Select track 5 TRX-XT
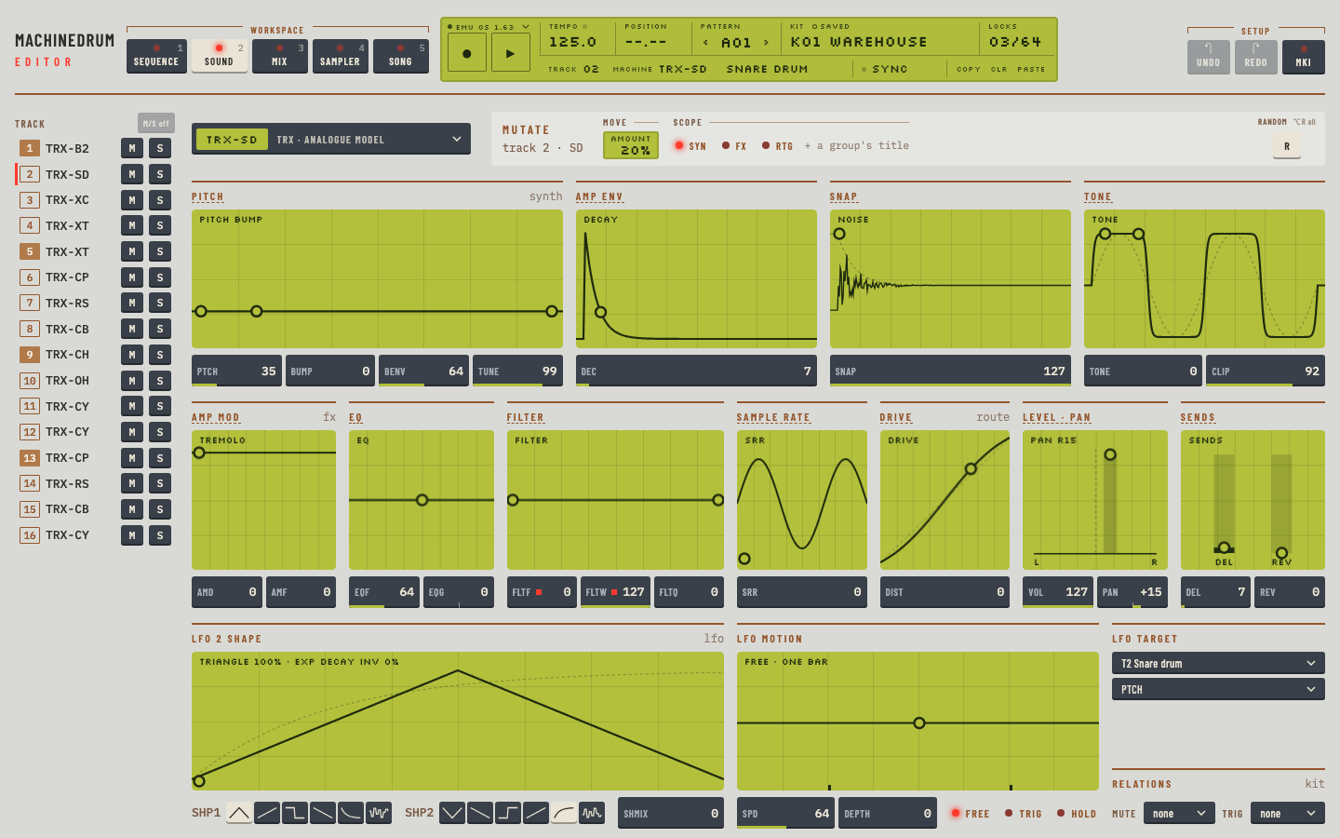 [67, 251]
